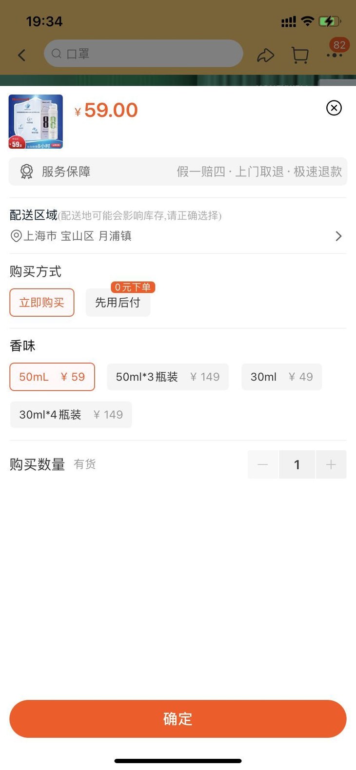Choose the 30ml ¥49 variant
Viewport: 356px width, 770px height.
pyautogui.click(x=281, y=377)
